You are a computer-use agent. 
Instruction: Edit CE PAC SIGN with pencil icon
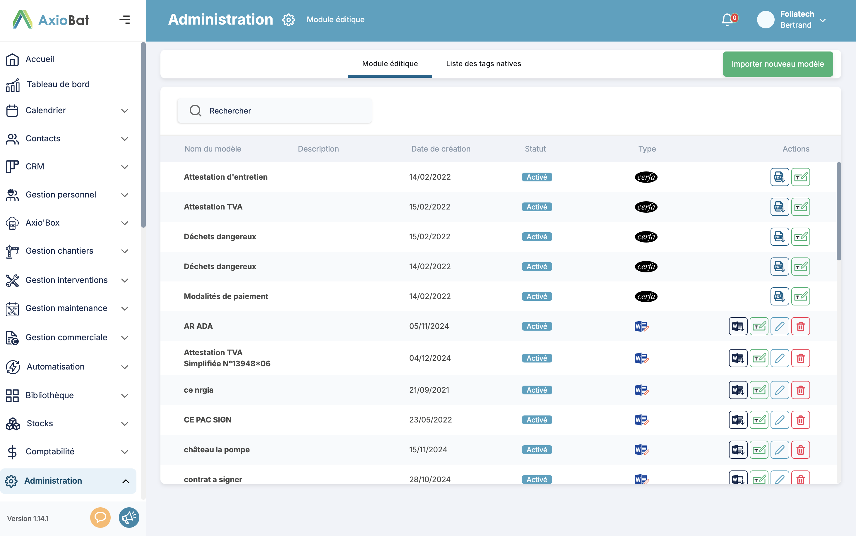779,420
